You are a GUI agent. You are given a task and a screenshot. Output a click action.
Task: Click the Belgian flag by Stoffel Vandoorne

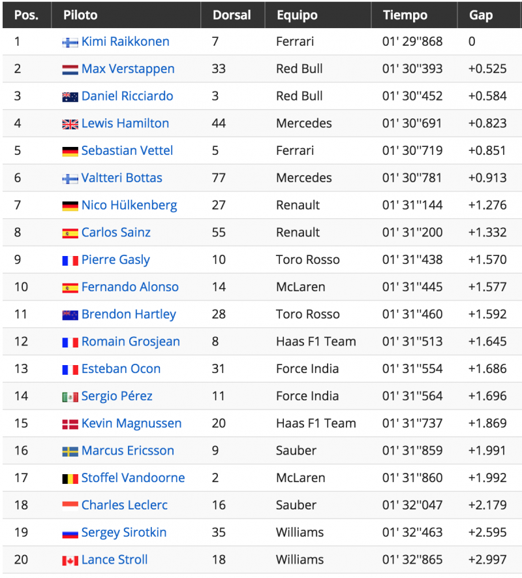(70, 479)
